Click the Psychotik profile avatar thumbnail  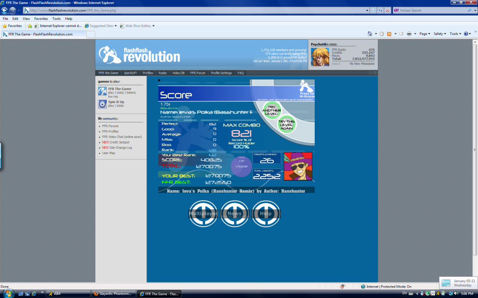(x=320, y=57)
